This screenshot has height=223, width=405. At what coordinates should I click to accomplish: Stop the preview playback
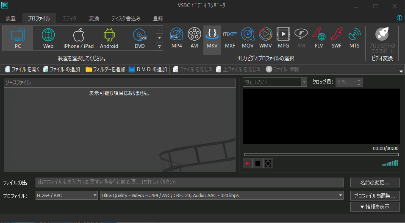(258, 163)
